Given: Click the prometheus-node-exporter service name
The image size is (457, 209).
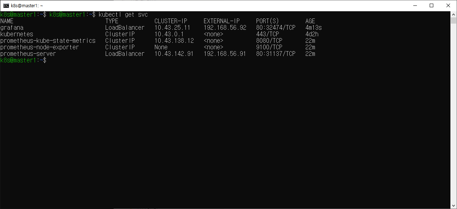Looking at the screenshot, I should 39,47.
